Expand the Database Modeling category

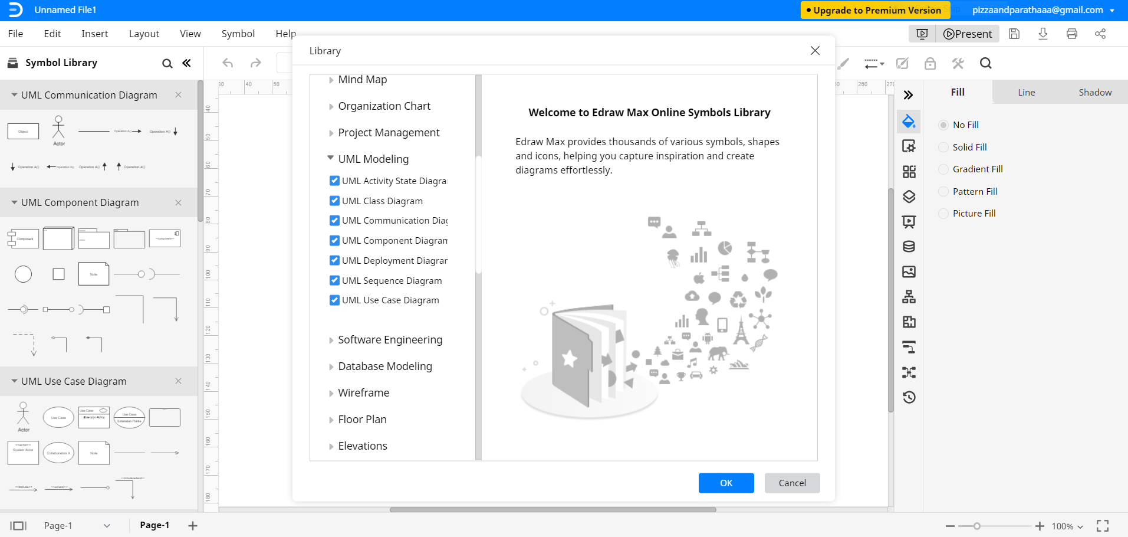(x=331, y=367)
